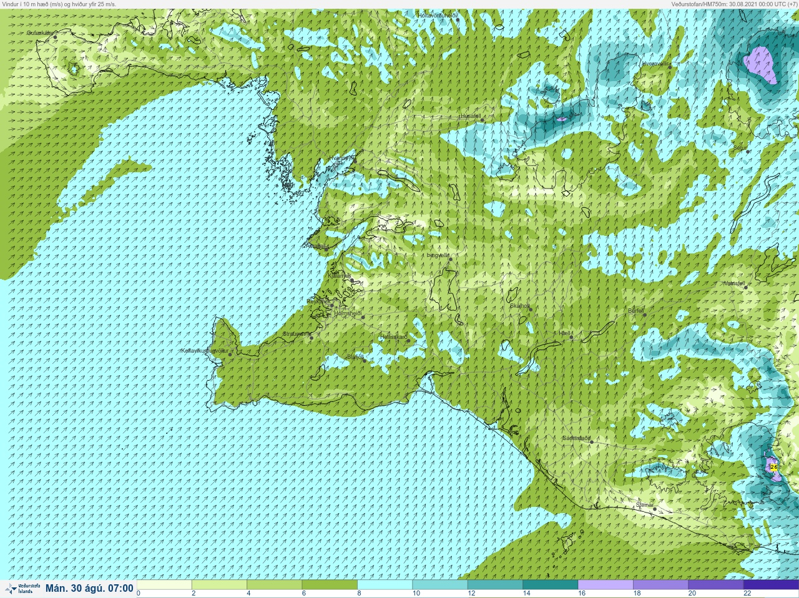The height and width of the screenshot is (598, 799).
Task: Select the 20–22 m/s legend color
Action: 715,585
